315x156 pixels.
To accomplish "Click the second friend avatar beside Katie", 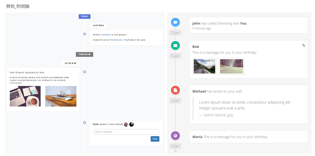I will click(x=131, y=124).
